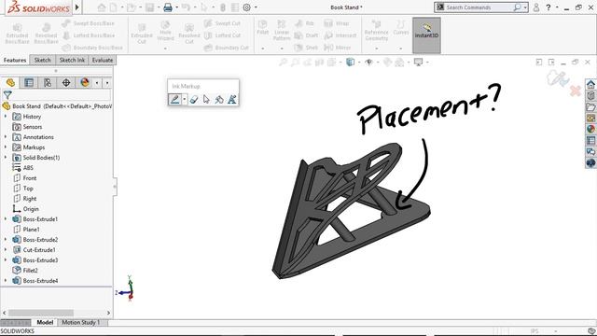The height and width of the screenshot is (336, 597).
Task: Click the Print icon in top toolbar
Action: coord(168,7)
